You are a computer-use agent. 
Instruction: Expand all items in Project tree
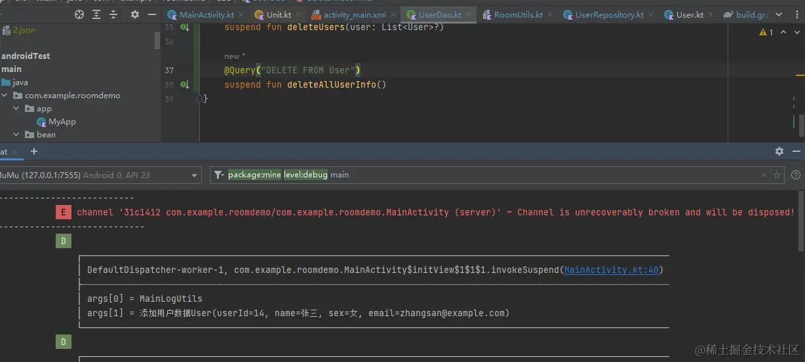[x=97, y=14]
